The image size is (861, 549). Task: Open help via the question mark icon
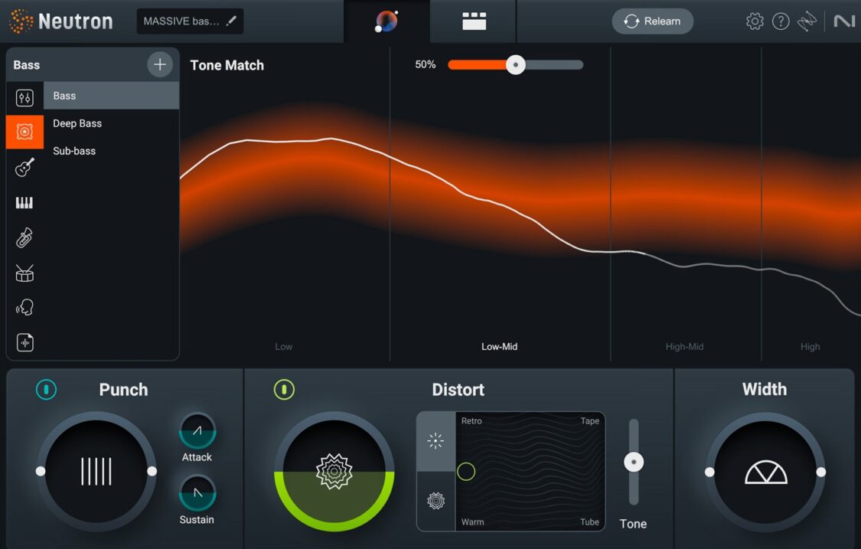(781, 21)
